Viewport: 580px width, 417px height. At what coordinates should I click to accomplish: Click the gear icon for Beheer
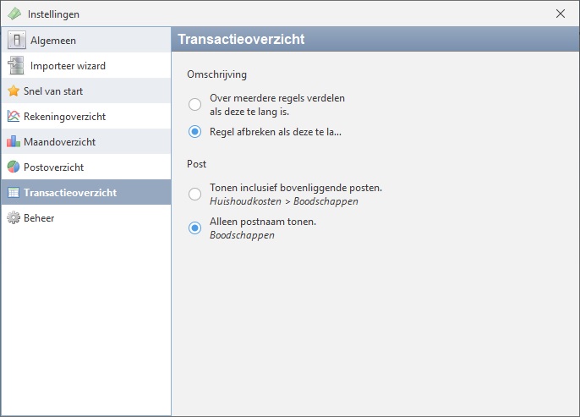[14, 217]
